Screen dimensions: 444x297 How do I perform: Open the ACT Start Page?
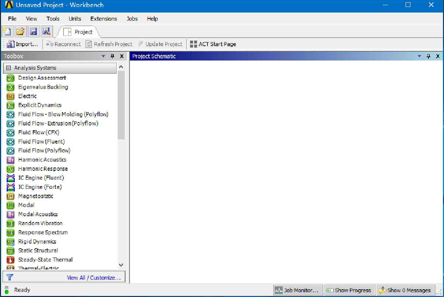[213, 44]
